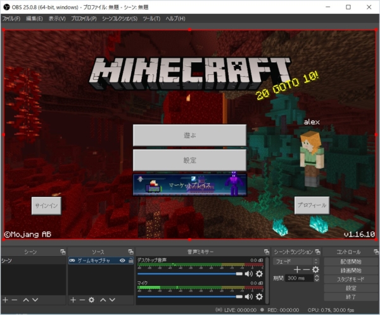Move source up in the list

pyautogui.click(x=103, y=300)
